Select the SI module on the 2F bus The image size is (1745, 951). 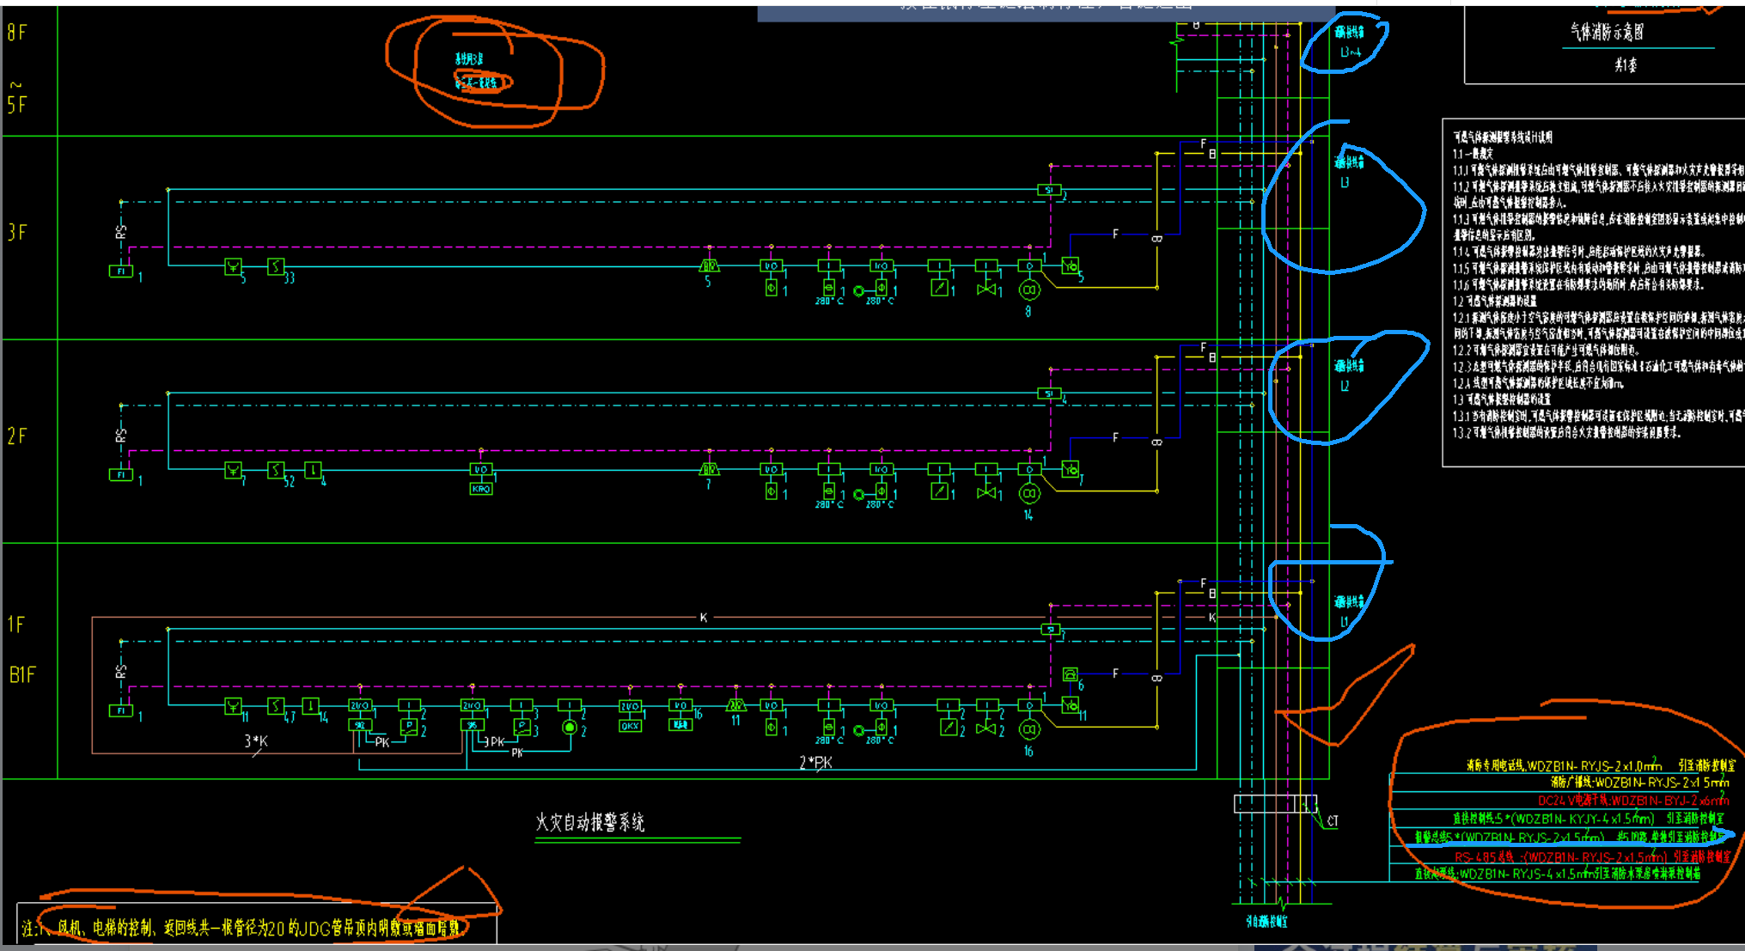[x=1049, y=393]
